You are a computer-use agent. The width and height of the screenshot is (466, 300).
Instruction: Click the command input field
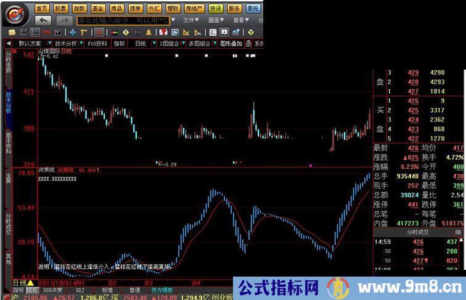[x=122, y=20]
